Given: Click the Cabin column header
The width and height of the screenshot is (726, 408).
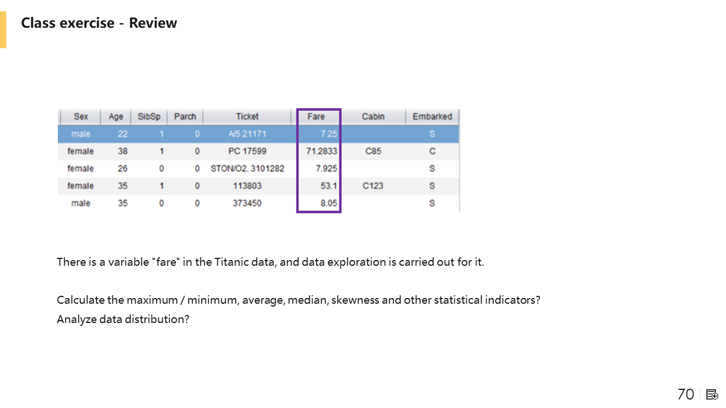Looking at the screenshot, I should 373,117.
